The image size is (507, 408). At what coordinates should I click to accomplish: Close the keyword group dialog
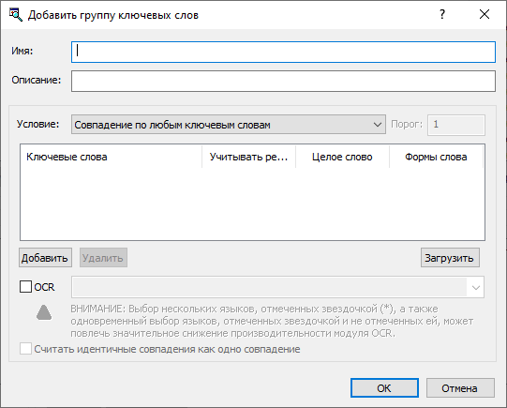pos(485,14)
